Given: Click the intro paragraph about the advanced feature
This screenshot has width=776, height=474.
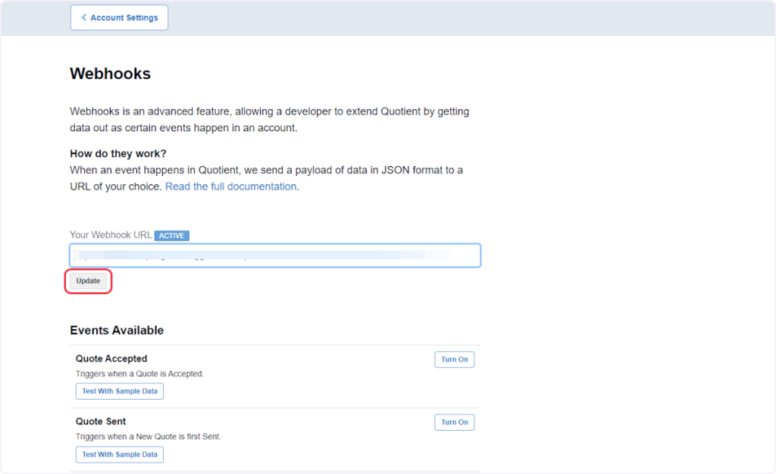Looking at the screenshot, I should [x=269, y=119].
